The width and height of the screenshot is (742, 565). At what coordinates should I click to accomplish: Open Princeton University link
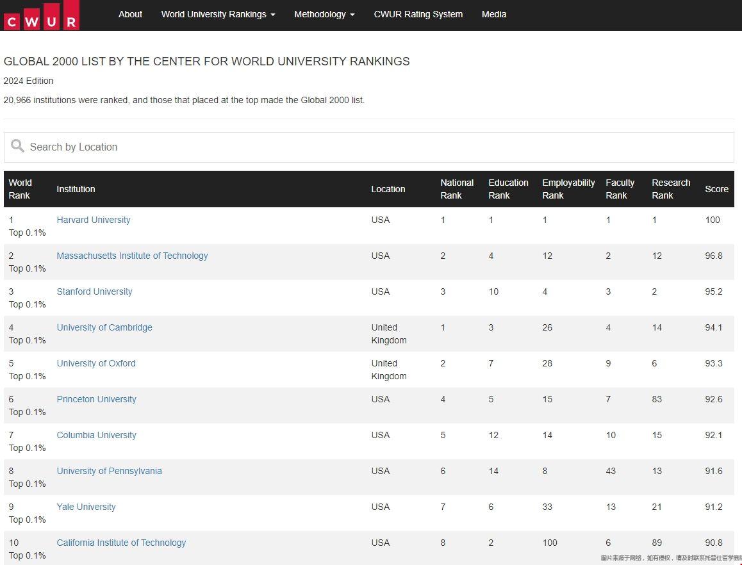97,399
